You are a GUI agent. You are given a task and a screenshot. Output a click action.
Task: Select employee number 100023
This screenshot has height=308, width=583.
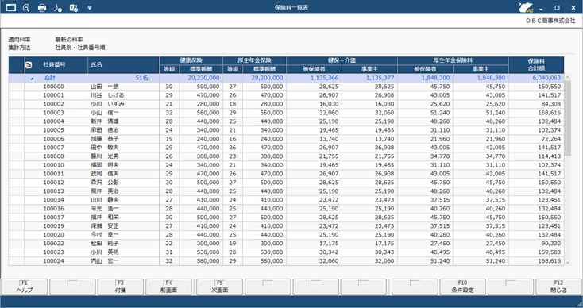point(53,252)
